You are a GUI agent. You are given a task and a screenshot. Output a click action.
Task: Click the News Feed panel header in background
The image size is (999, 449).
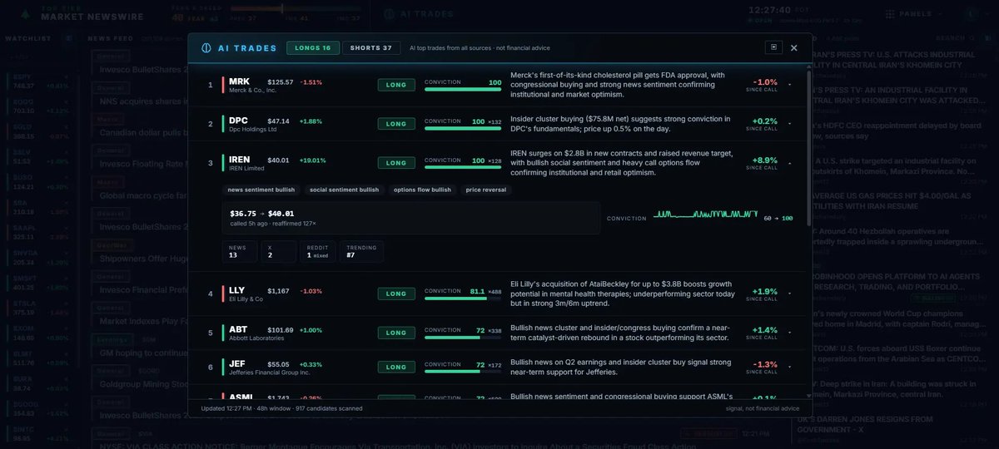click(x=112, y=38)
